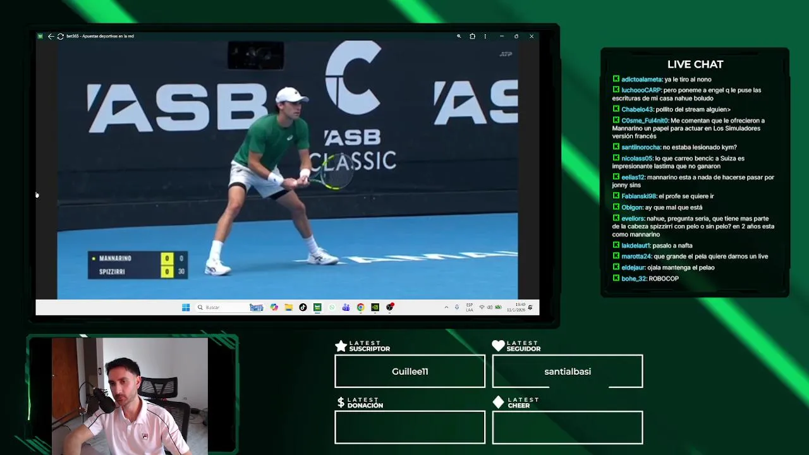
Task: Click the microphone tray icon
Action: click(x=457, y=307)
